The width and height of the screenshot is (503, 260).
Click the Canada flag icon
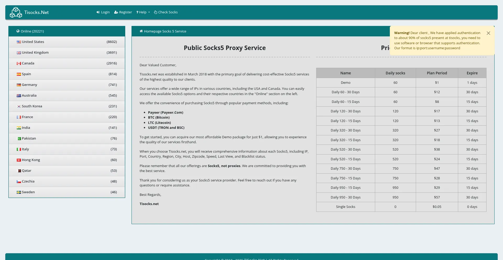pyautogui.click(x=19, y=63)
